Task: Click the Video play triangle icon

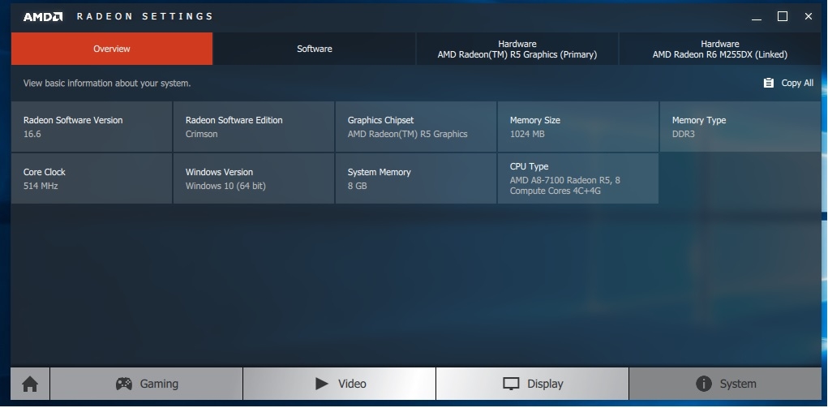Action: 322,384
